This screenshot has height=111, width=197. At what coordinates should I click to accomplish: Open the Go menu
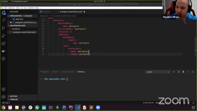pos(22,8)
